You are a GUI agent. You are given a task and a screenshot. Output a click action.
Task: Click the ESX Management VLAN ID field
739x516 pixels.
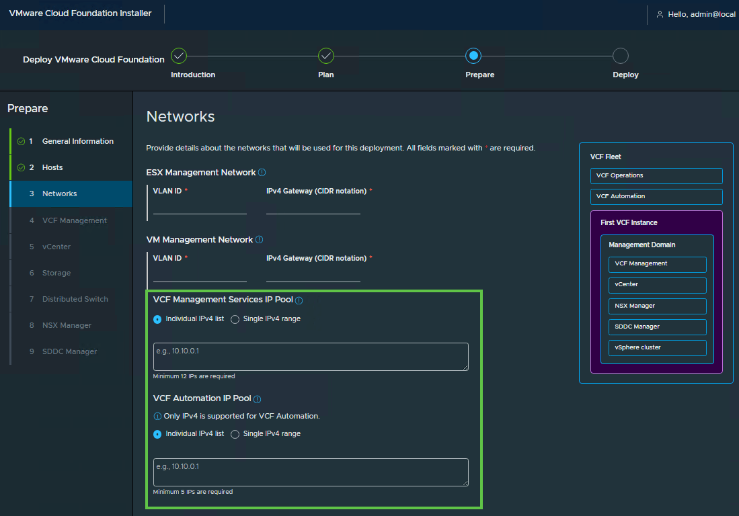tap(200, 207)
